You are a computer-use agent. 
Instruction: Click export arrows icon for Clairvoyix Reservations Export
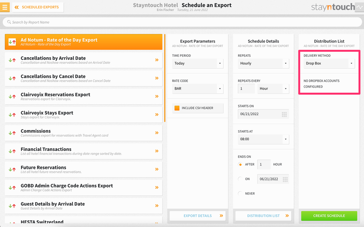pos(12,97)
